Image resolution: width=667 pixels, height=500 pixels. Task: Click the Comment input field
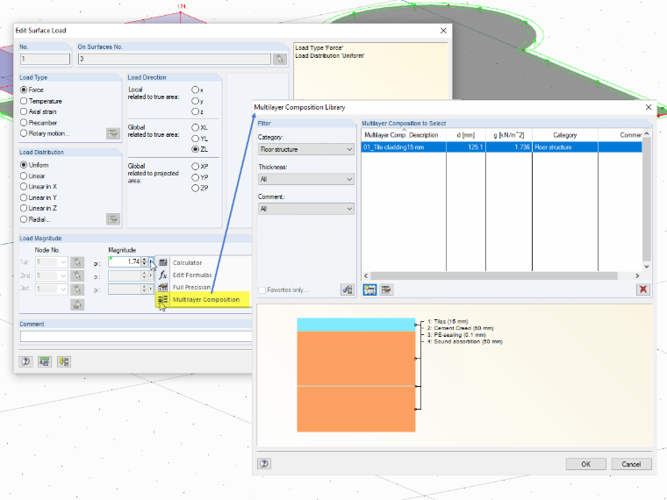136,337
